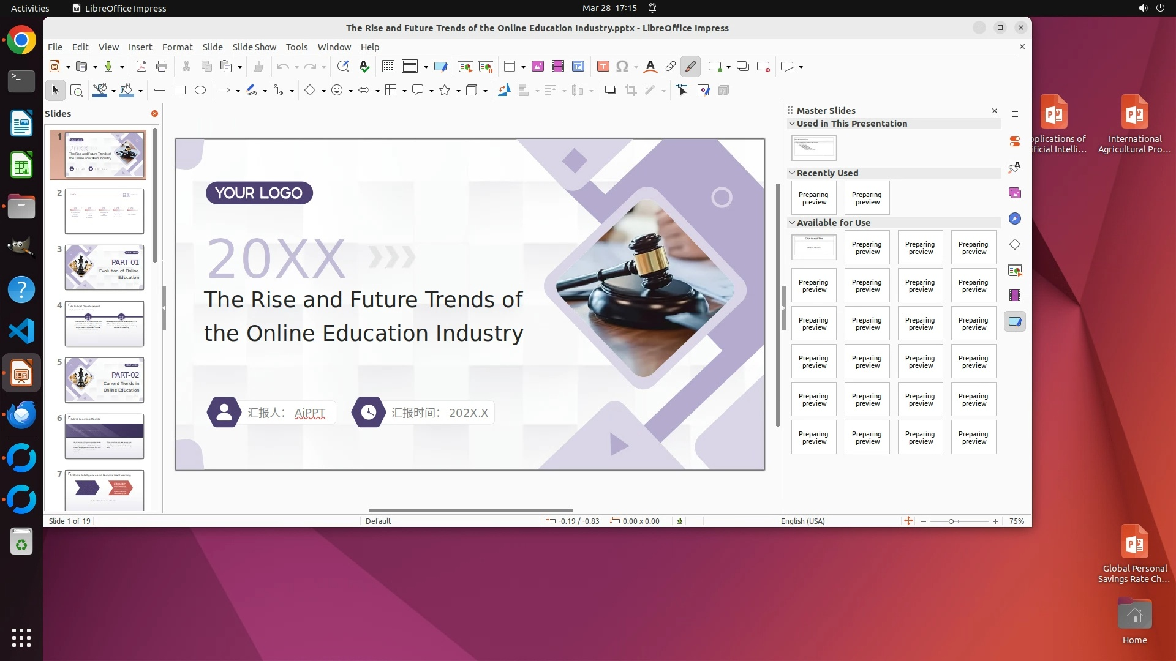This screenshot has width=1176, height=661.
Task: Close the Master Slides panel
Action: point(994,111)
